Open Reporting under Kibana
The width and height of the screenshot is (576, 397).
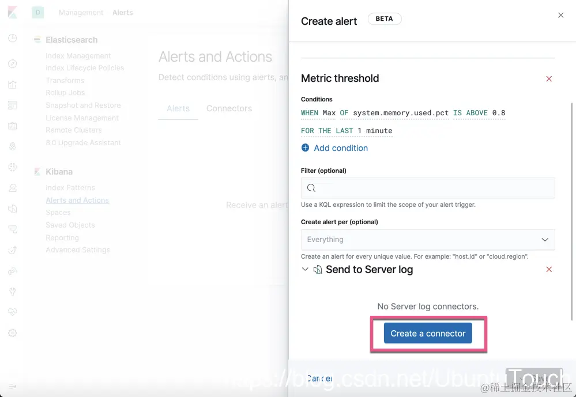(62, 237)
